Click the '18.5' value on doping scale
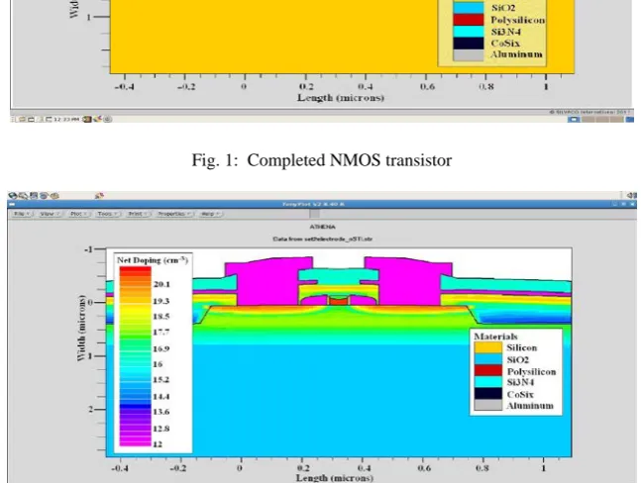Image resolution: width=641 pixels, height=483 pixels. 161,317
